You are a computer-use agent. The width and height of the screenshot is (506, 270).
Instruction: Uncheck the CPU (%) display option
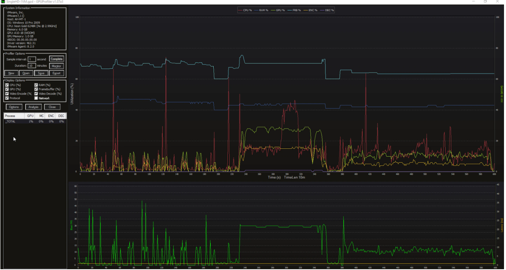[x=7, y=85]
